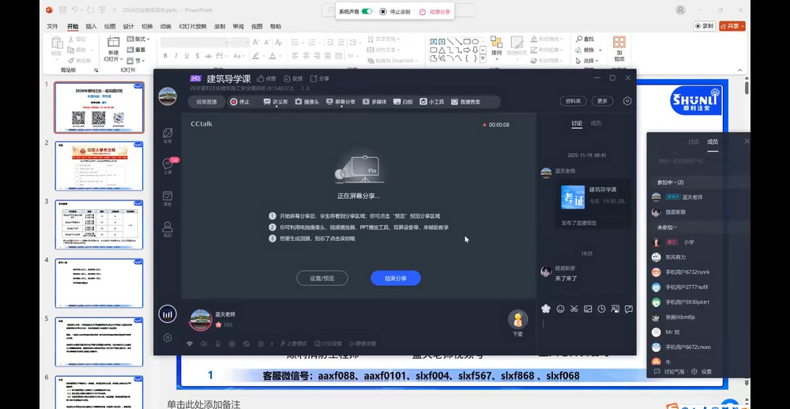The height and width of the screenshot is (409, 790).
Task: Open the 替换 replace dropdown arrow
Action: pos(600,50)
